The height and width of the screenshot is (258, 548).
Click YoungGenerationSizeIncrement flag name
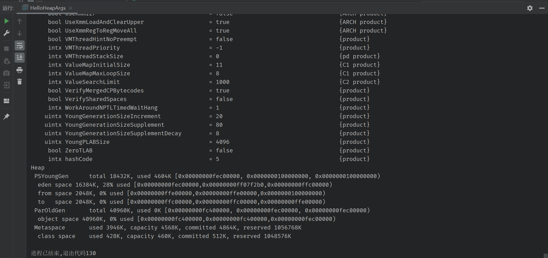[113, 116]
